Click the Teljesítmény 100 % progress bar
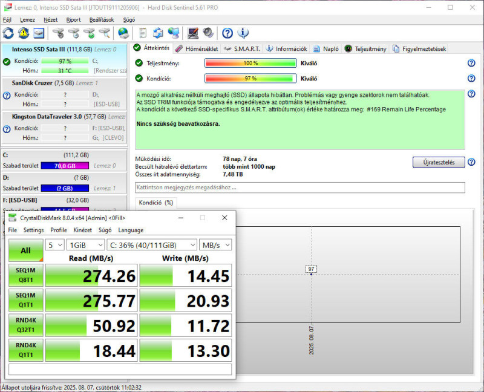 point(250,63)
